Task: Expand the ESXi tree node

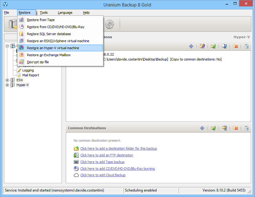Action: click(7, 80)
